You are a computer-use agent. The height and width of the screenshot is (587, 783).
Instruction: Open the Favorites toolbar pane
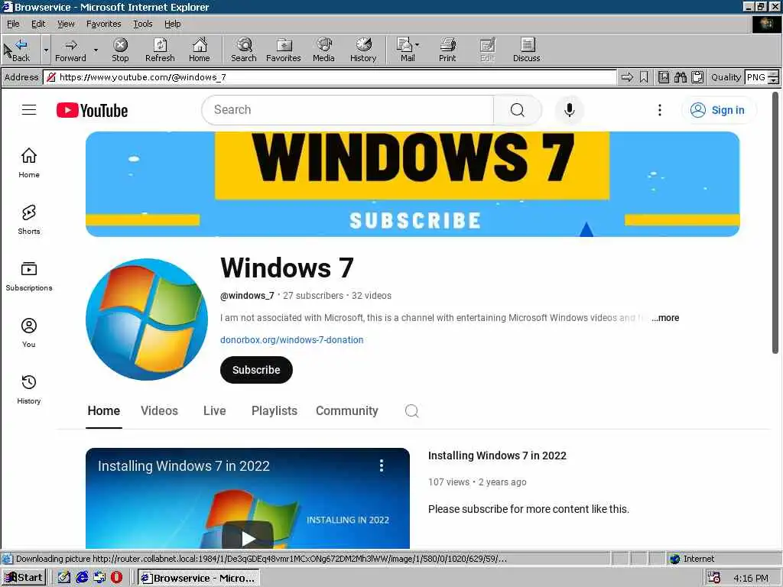(x=283, y=50)
